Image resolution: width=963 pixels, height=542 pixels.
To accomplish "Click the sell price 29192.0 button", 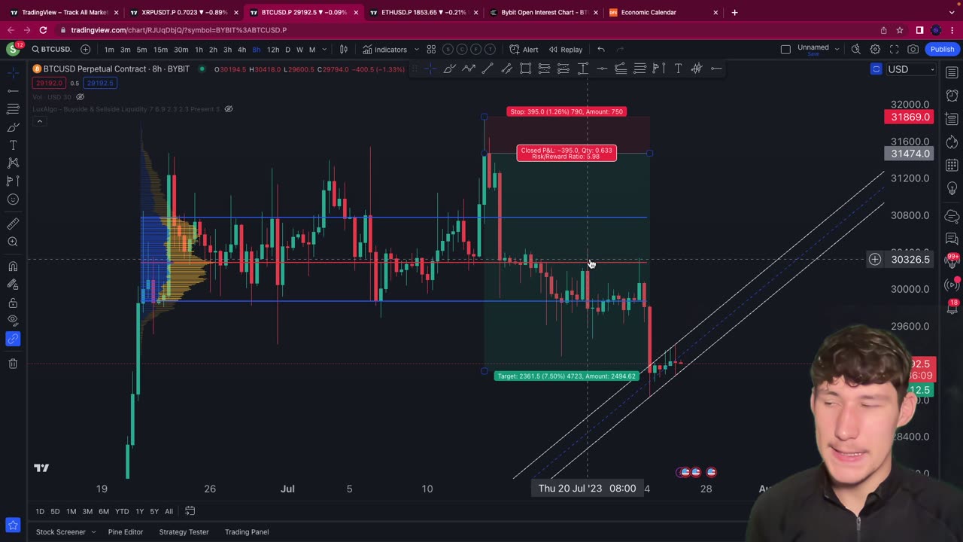I will (x=49, y=83).
